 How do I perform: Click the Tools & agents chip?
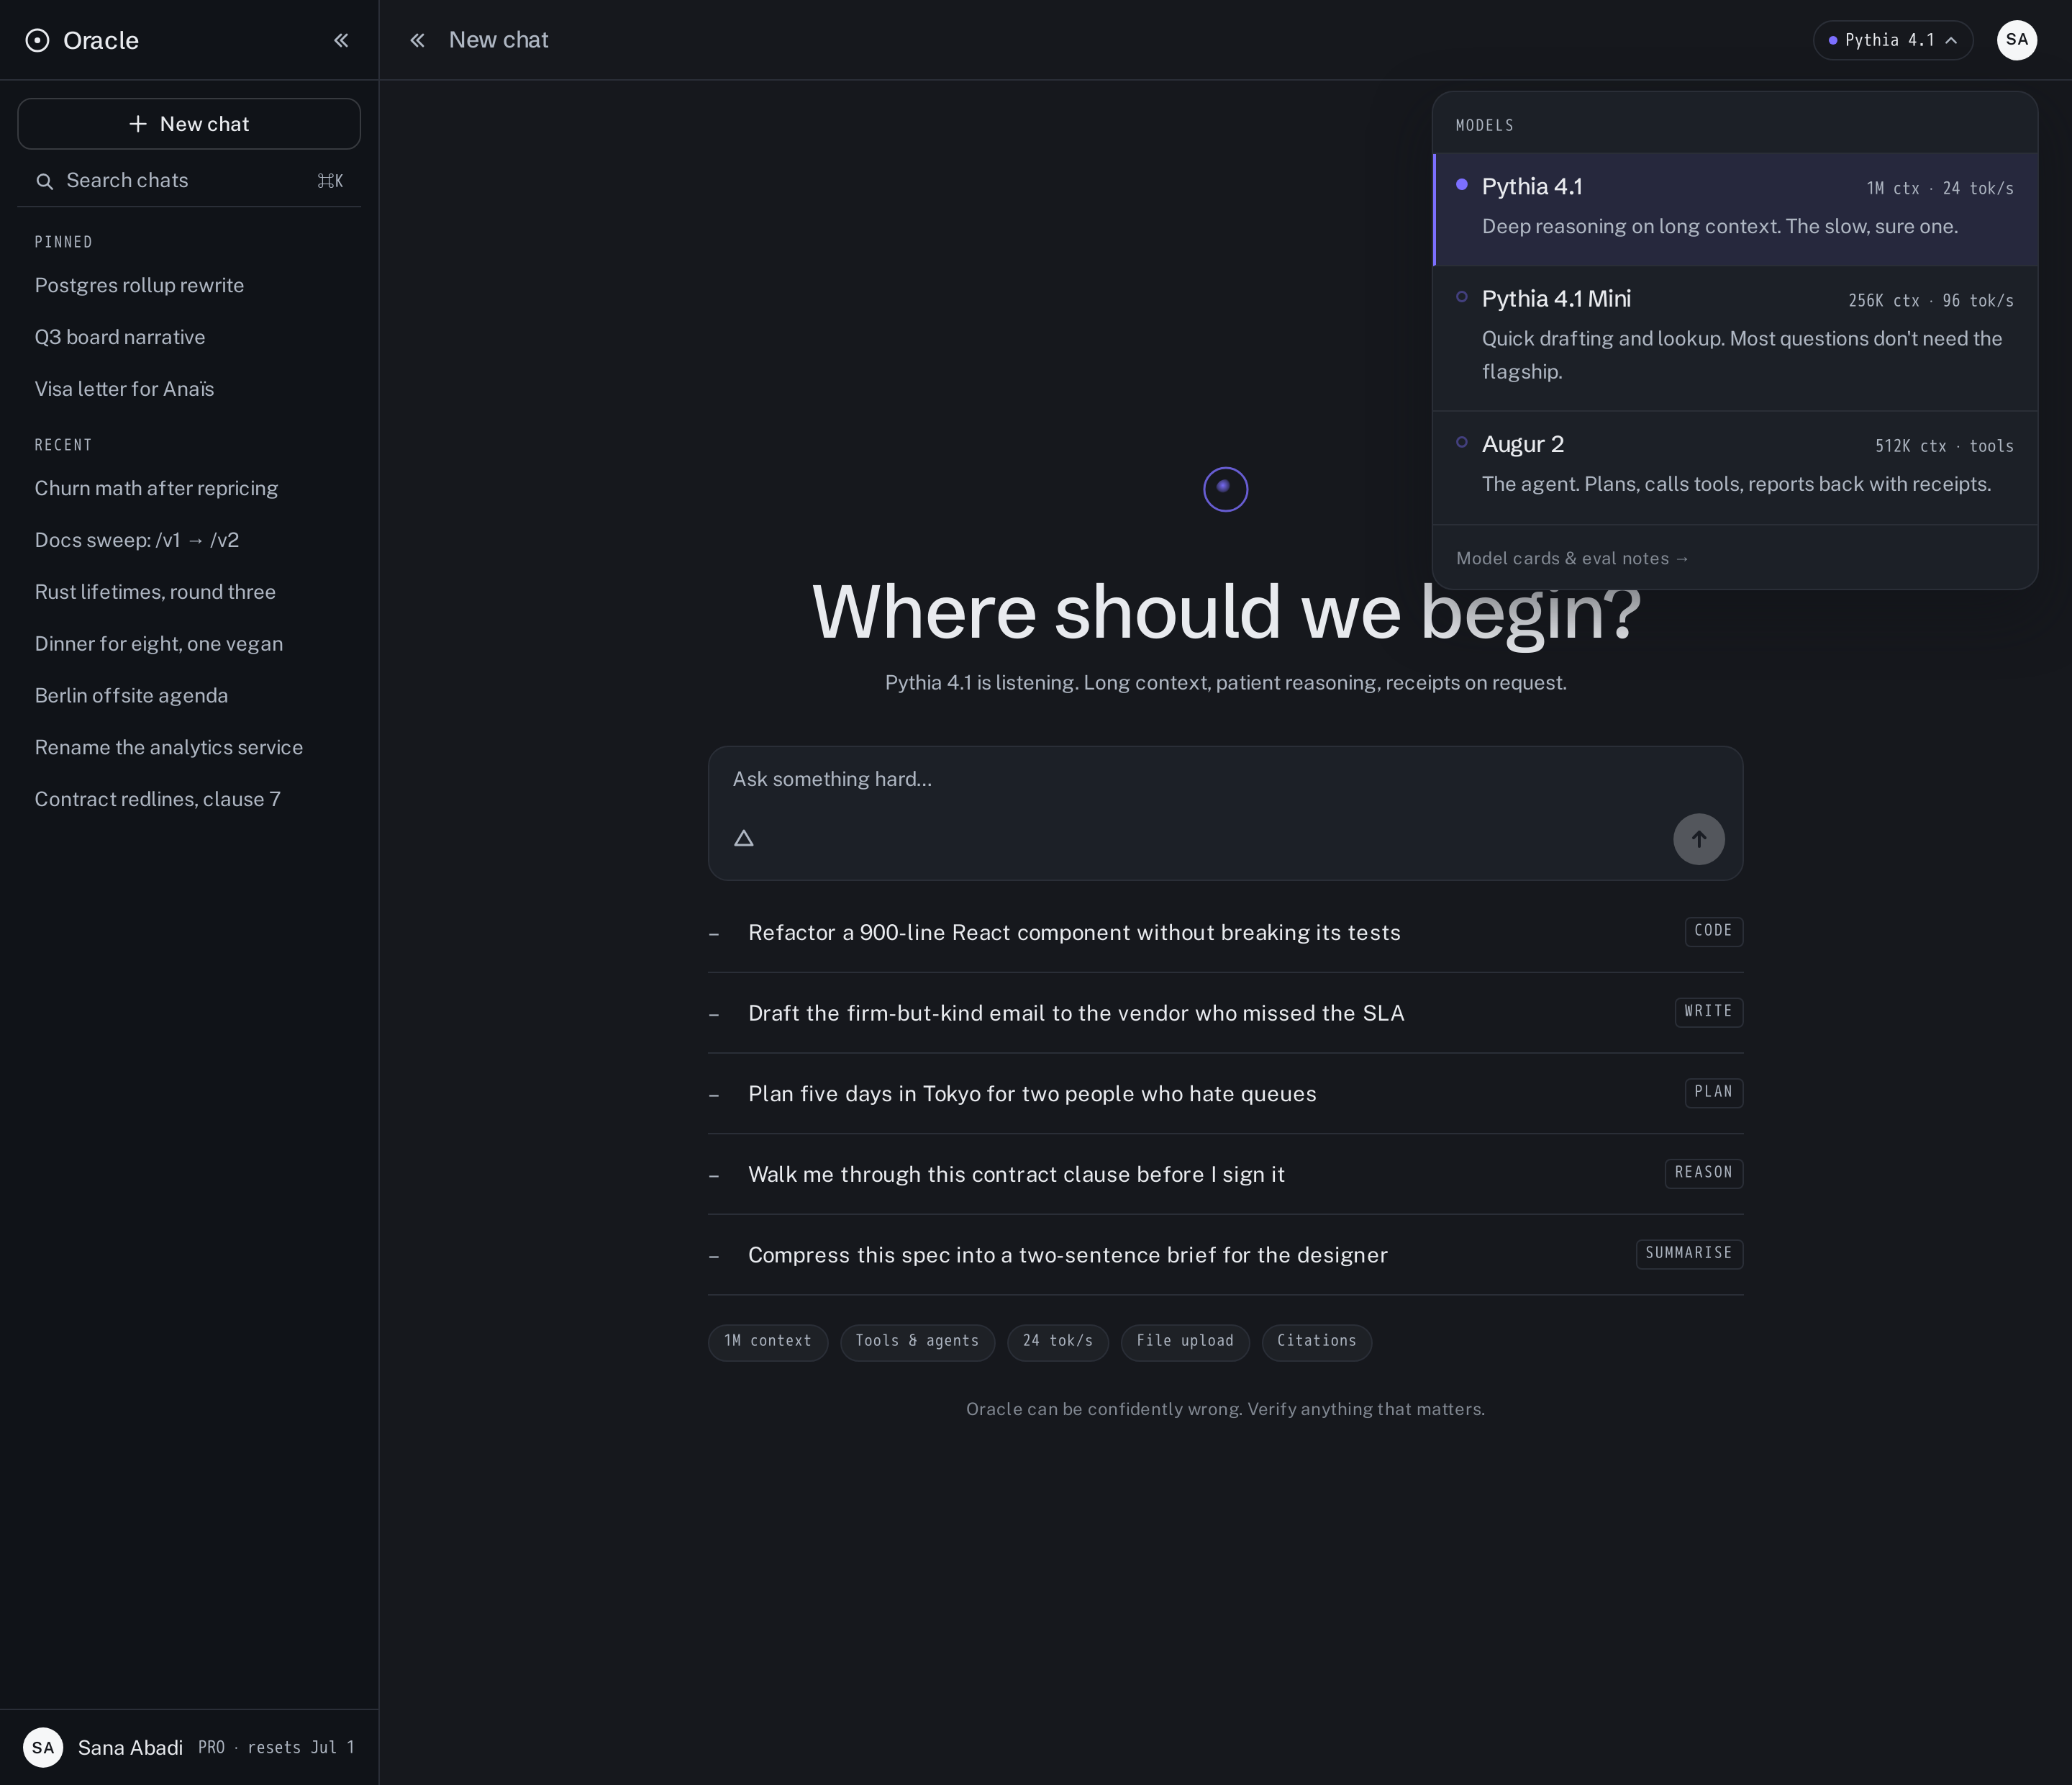click(x=917, y=1342)
